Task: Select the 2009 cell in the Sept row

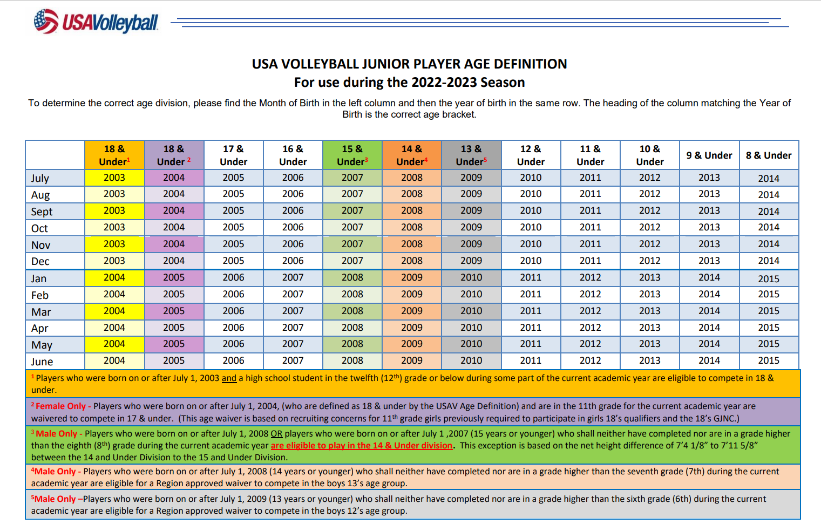Action: (471, 210)
